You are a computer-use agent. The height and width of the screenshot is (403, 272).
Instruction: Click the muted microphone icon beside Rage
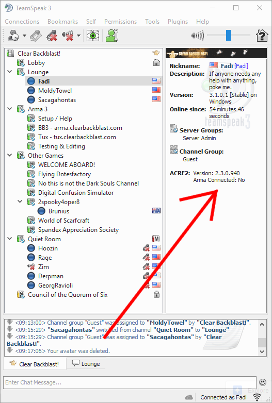click(146, 257)
